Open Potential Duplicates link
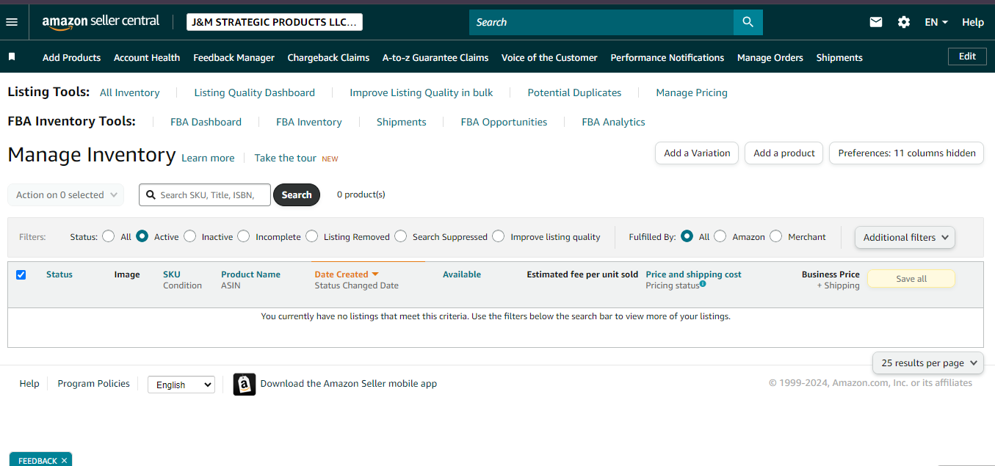The width and height of the screenshot is (995, 466). pyautogui.click(x=574, y=92)
